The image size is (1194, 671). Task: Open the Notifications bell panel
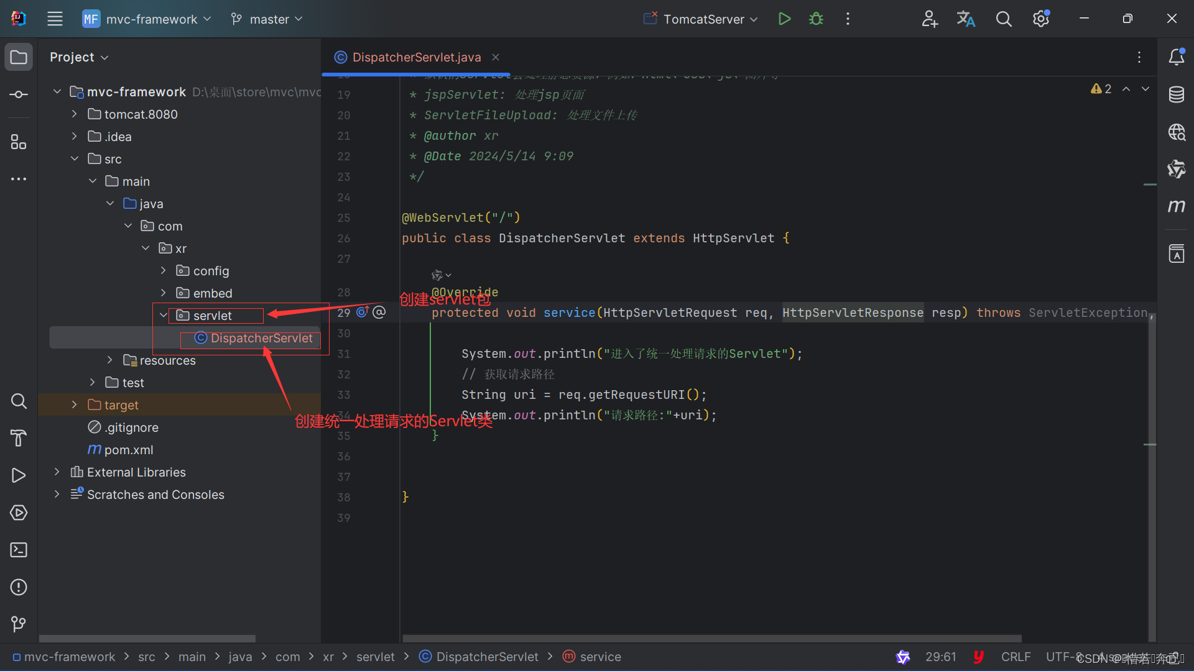[x=1176, y=57]
